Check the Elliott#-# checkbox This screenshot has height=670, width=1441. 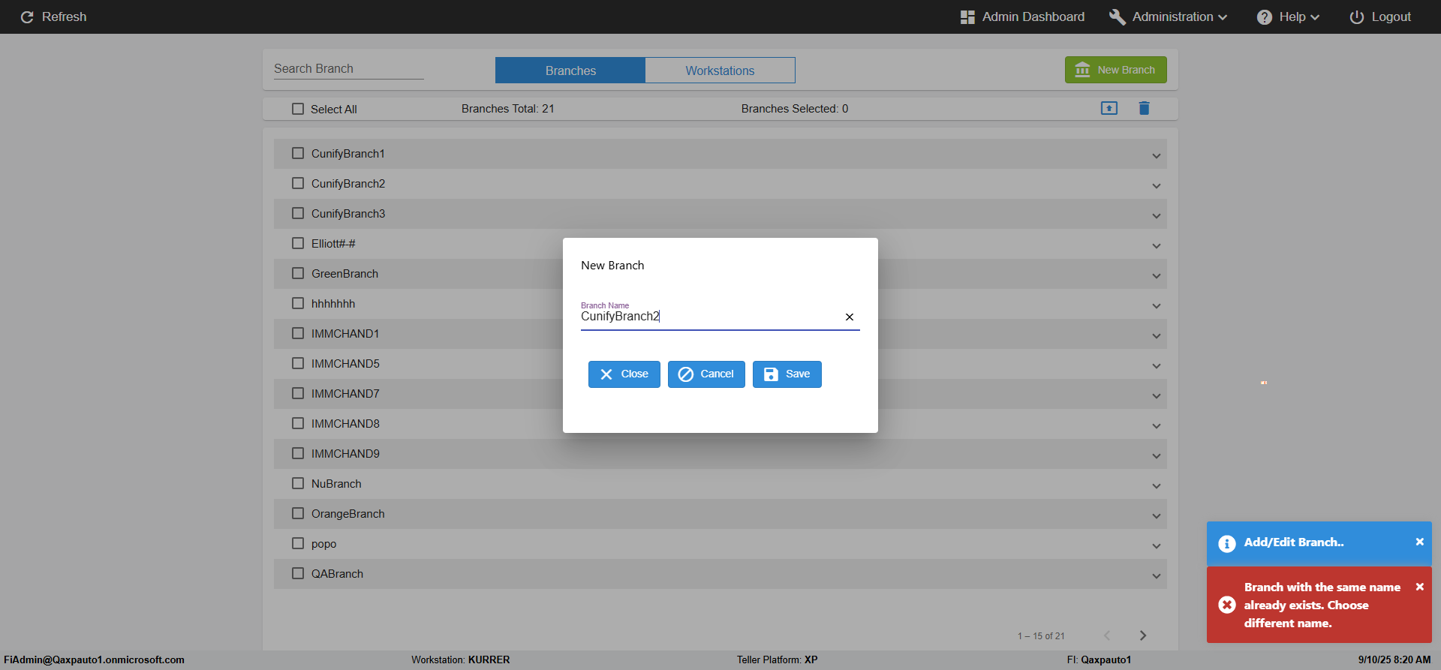pyautogui.click(x=298, y=243)
